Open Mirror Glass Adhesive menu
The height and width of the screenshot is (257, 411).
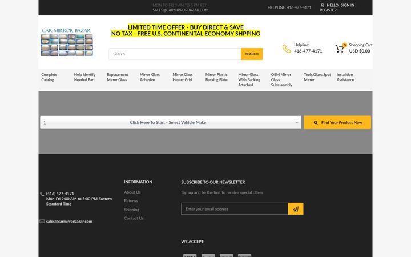(150, 77)
